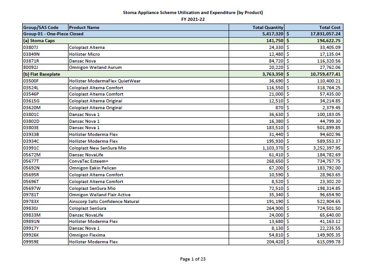This screenshot has height=271, width=387.
Task: Select the Total Cost column header
Action: tap(314, 27)
